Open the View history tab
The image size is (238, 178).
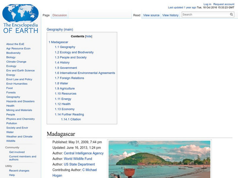pyautogui.click(x=170, y=15)
